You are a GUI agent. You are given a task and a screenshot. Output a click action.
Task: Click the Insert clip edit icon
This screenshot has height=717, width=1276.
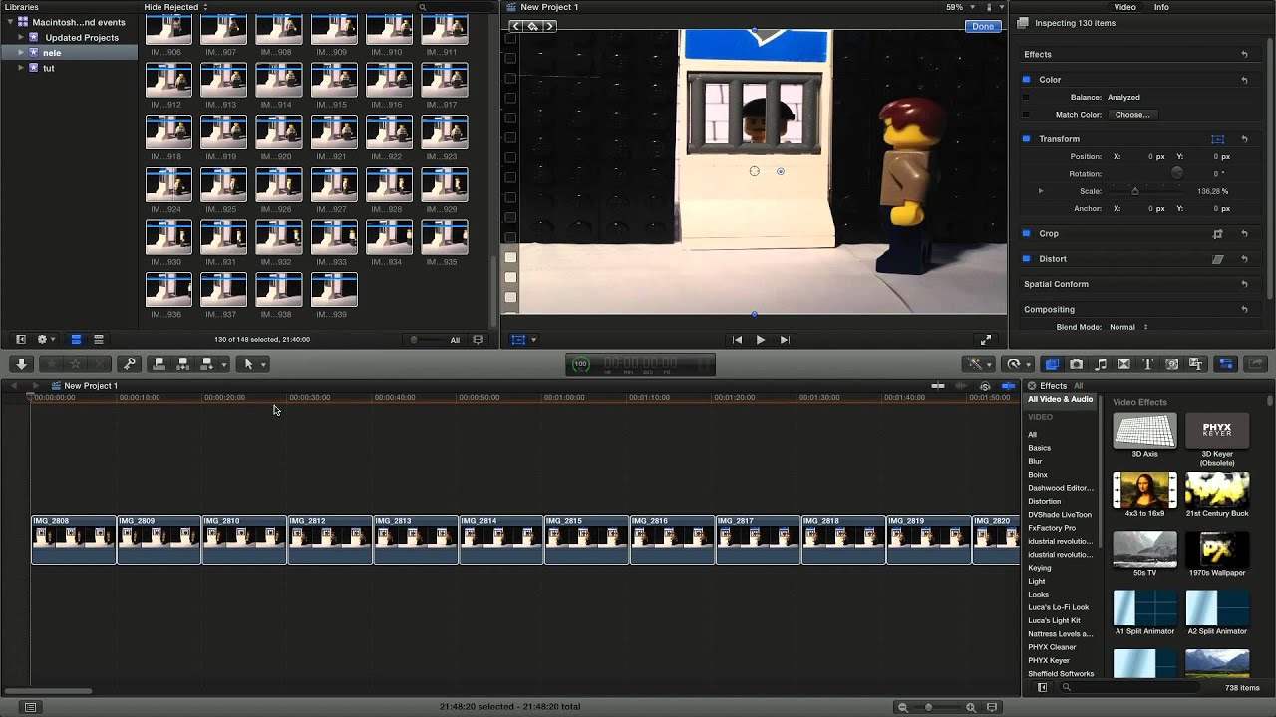click(182, 364)
